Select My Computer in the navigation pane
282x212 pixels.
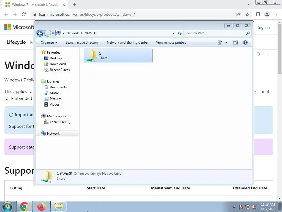point(57,116)
